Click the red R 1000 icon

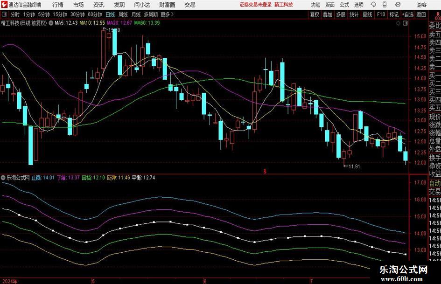tap(438, 16)
